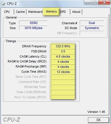Select the Mainboard tab
Screen dimensions: 111x124
[35, 12]
